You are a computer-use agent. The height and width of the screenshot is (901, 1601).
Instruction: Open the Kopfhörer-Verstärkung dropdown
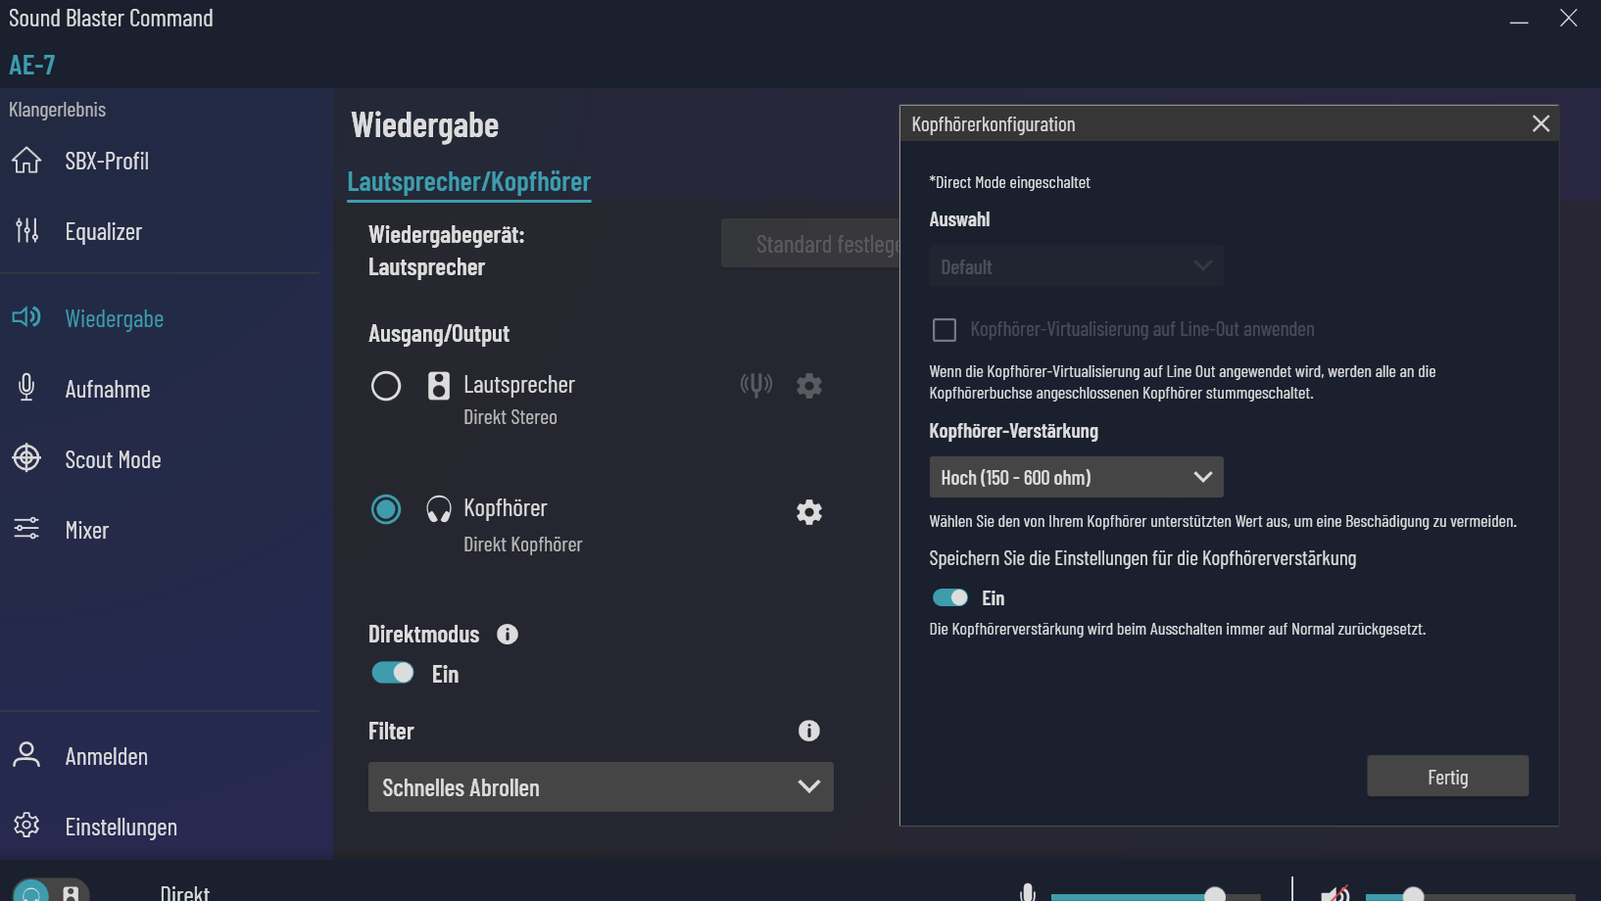[1076, 477]
